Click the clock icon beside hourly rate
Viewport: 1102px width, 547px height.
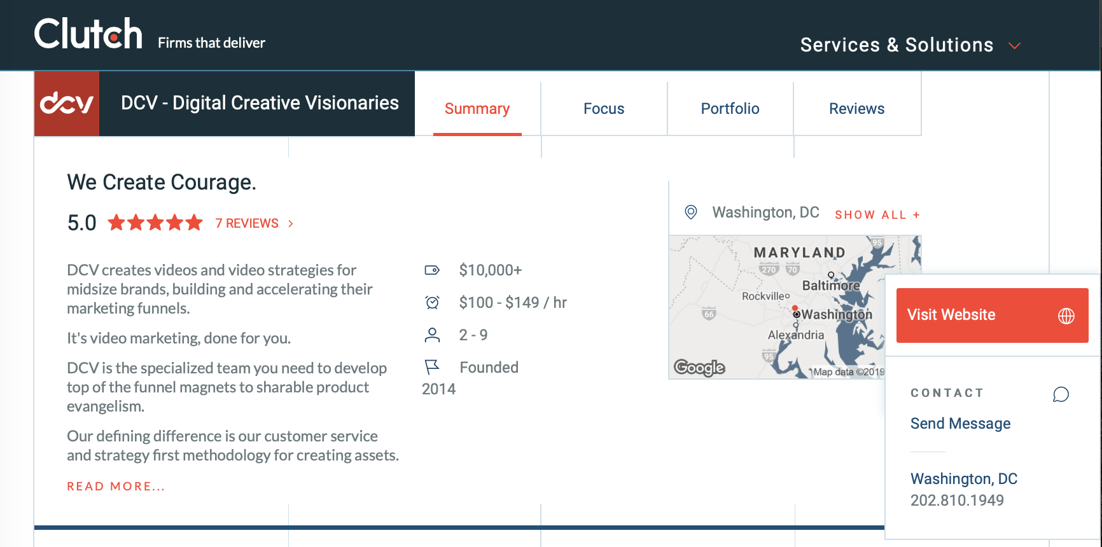click(433, 303)
